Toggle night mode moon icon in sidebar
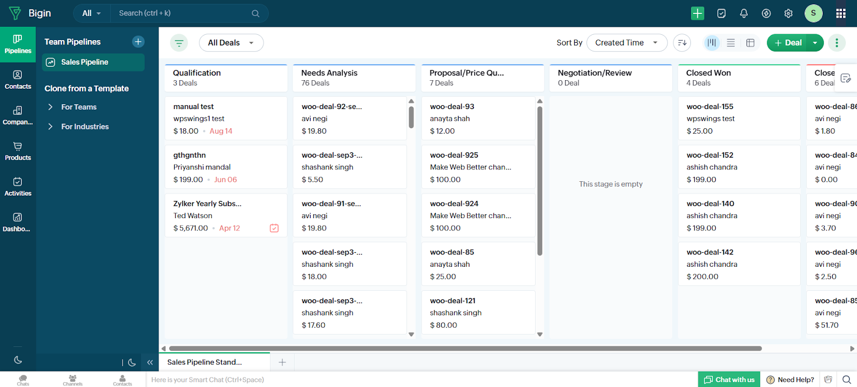The image size is (857, 387). click(18, 360)
